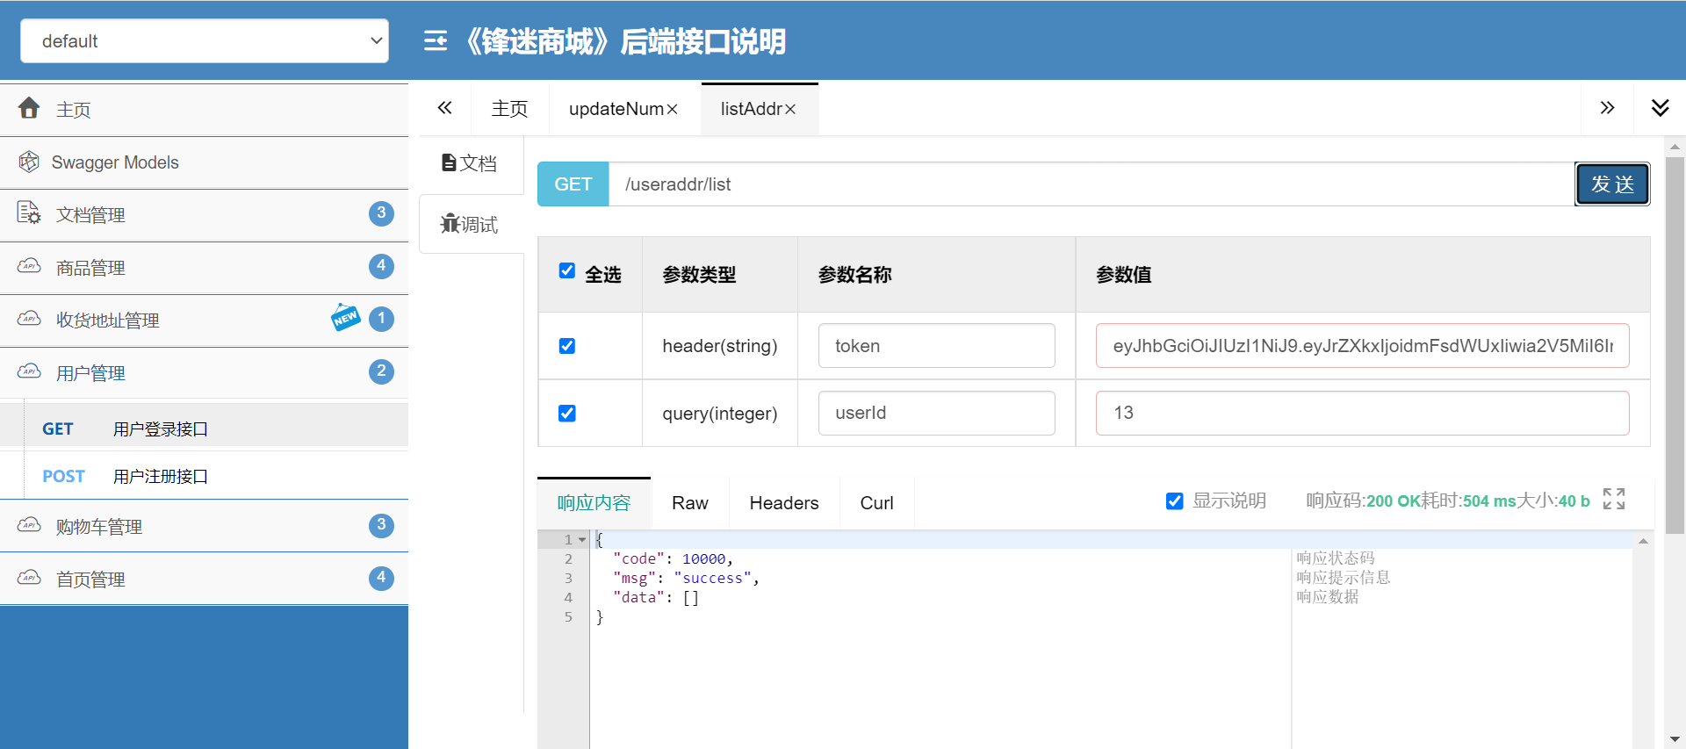
Task: Expand the 文档管理 section
Action: click(x=204, y=214)
